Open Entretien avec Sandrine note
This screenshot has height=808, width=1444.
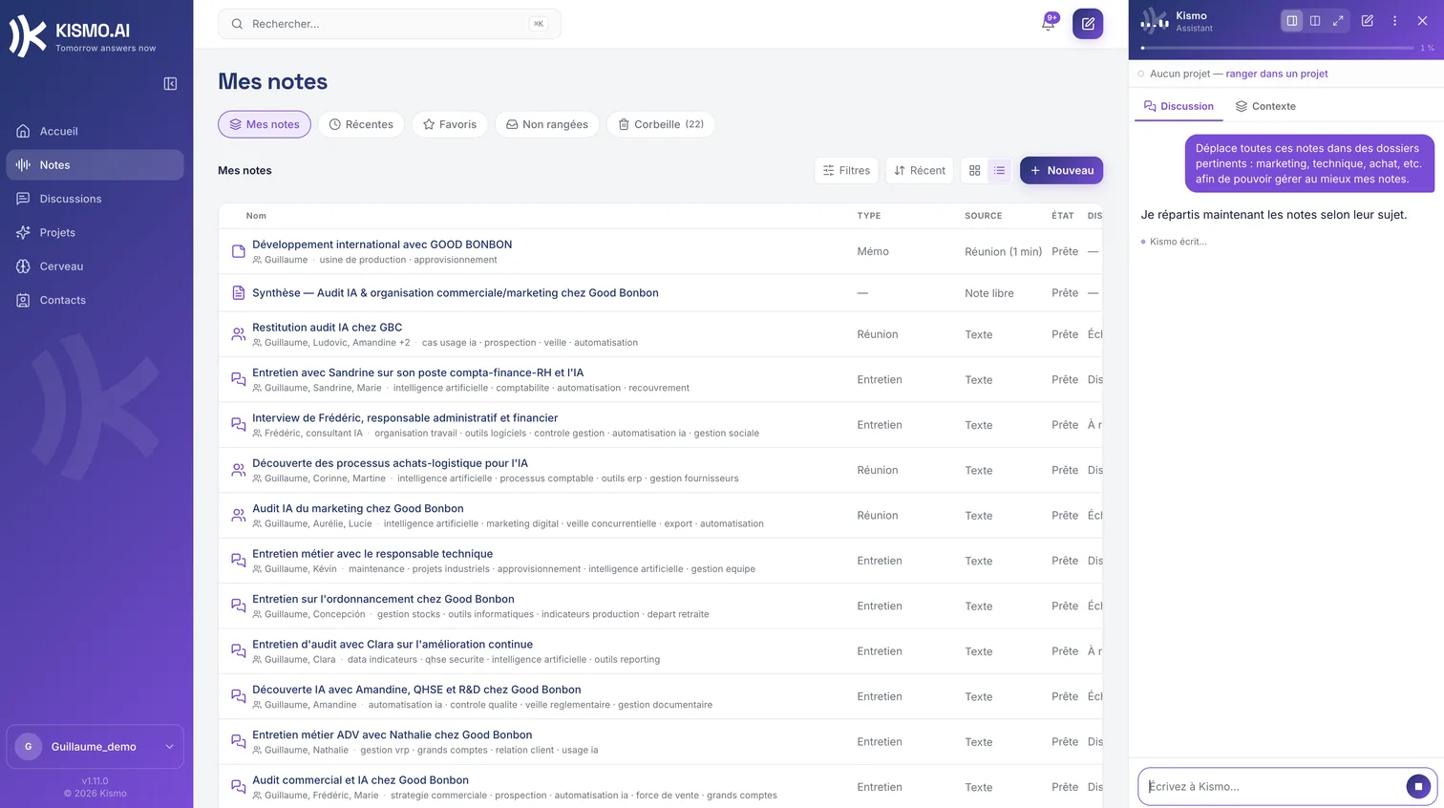click(x=418, y=372)
